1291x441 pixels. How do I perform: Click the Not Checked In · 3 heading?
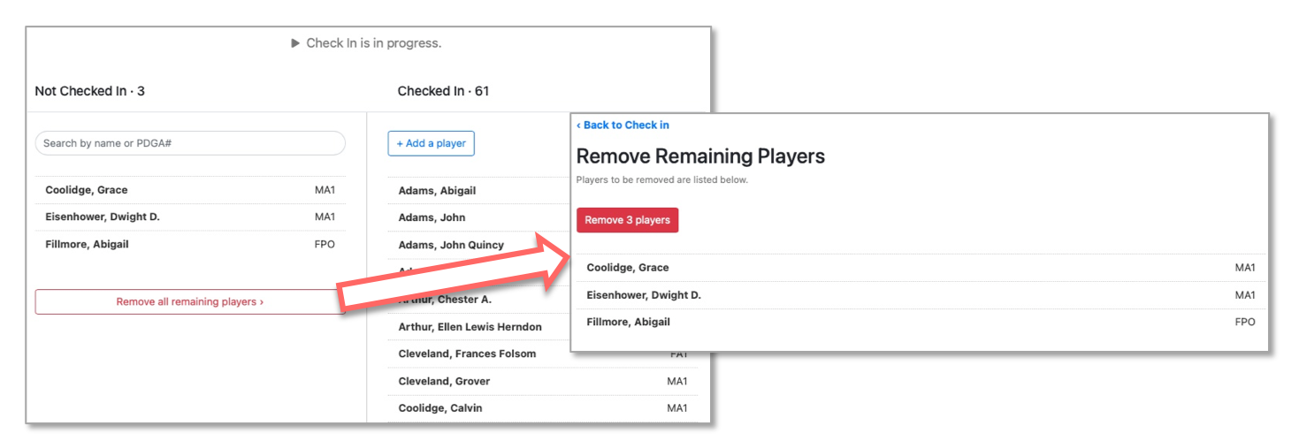point(89,91)
